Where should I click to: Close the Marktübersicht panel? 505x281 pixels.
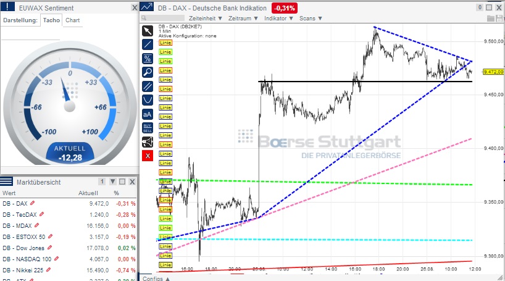pos(132,182)
